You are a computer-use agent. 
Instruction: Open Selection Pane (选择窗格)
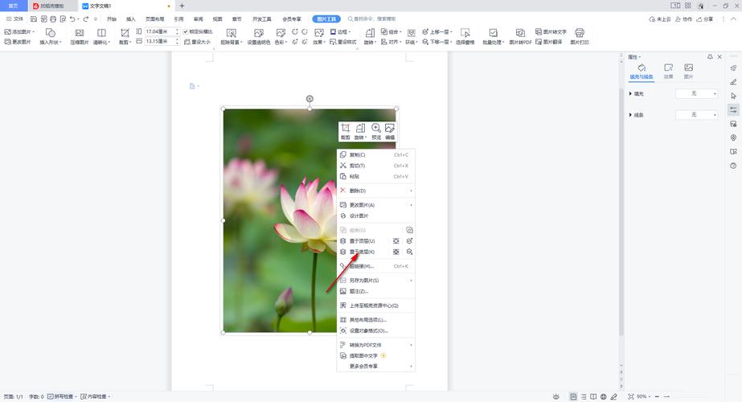465,36
